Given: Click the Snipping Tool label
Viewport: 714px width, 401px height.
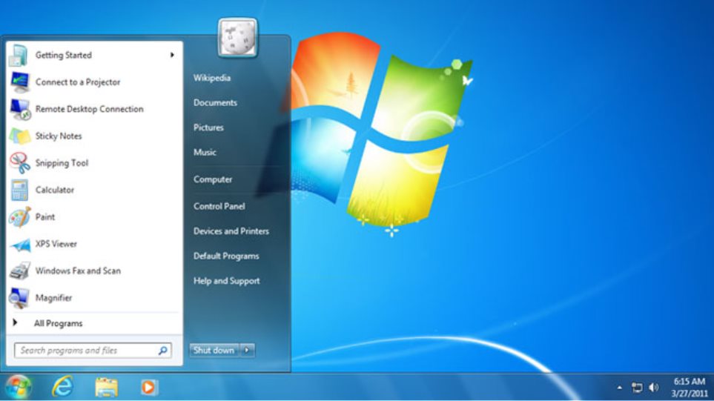Looking at the screenshot, I should 62,163.
